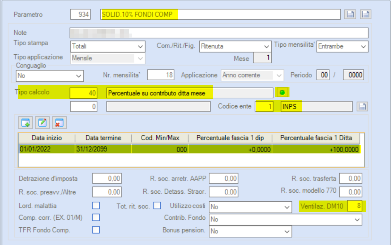Enable the Lord. malattia checkbox

tap(96, 206)
